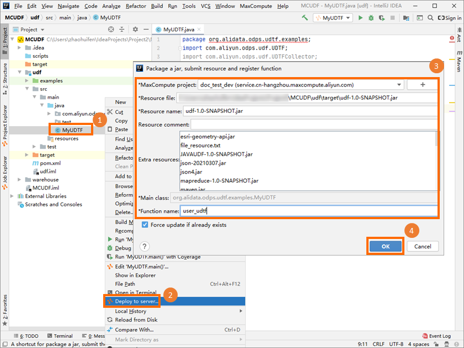Click Cancel in the dialog

423,246
